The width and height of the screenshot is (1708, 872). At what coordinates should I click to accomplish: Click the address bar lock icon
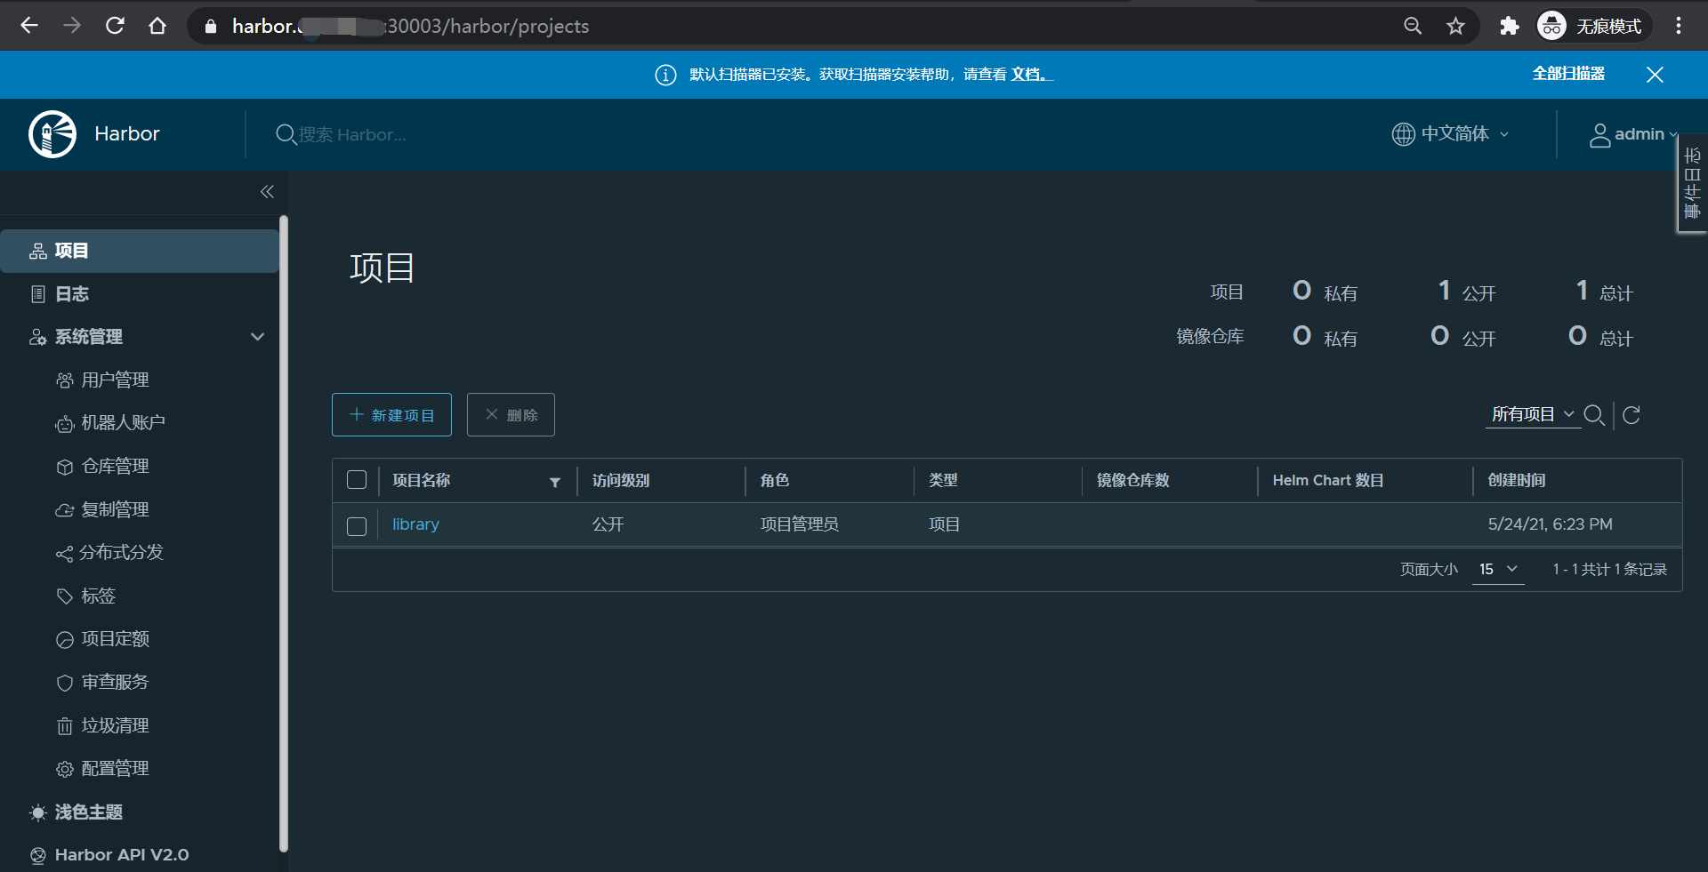[211, 27]
